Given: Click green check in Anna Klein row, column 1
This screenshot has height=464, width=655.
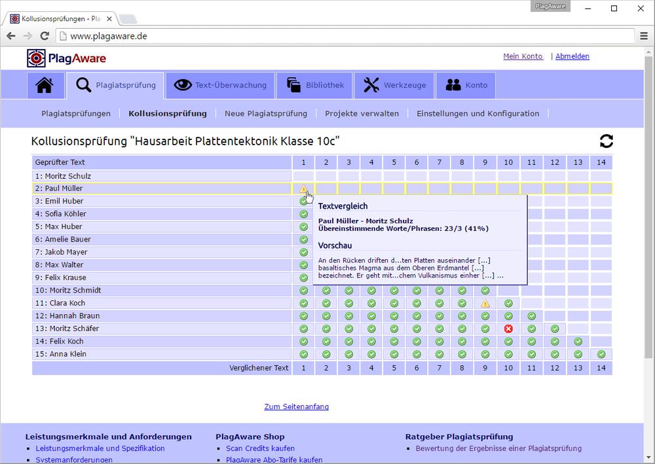Looking at the screenshot, I should (304, 354).
